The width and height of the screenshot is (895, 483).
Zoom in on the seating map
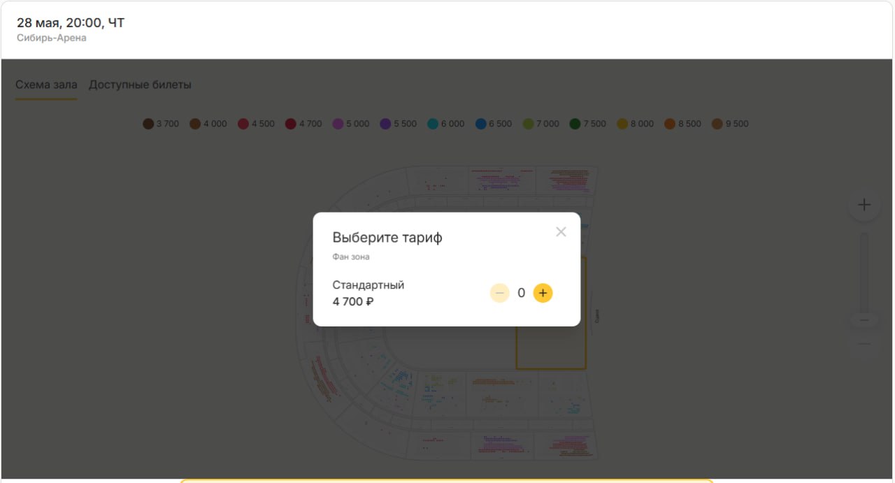pyautogui.click(x=864, y=206)
